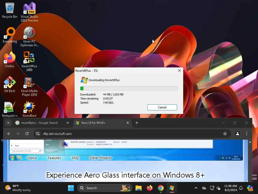Switch to Chrome in the taskbar
Viewport: 258px width, 194px height.
coord(161,188)
